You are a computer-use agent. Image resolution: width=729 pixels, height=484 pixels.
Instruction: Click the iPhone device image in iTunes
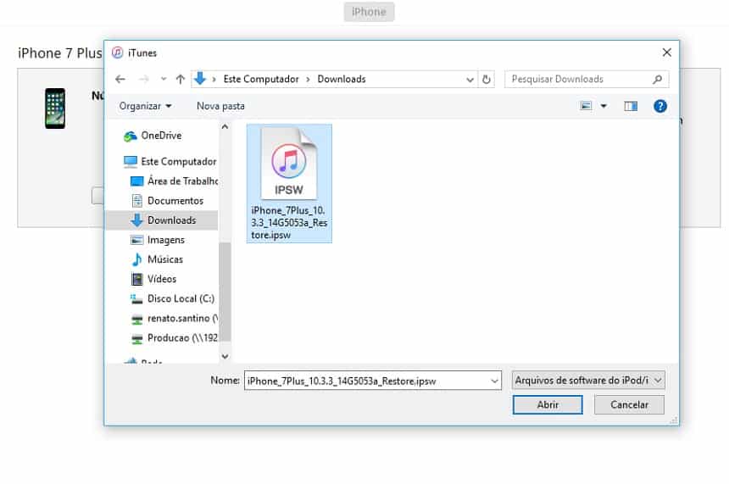point(55,108)
